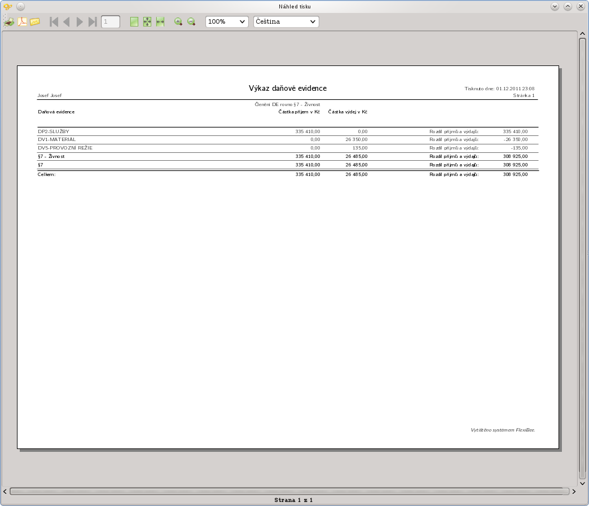This screenshot has width=589, height=506.
Task: Send the report by e-mail icon
Action: pos(35,22)
